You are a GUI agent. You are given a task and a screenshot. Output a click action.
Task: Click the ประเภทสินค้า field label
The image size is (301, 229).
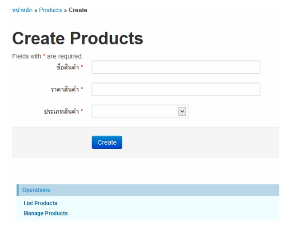pos(61,111)
